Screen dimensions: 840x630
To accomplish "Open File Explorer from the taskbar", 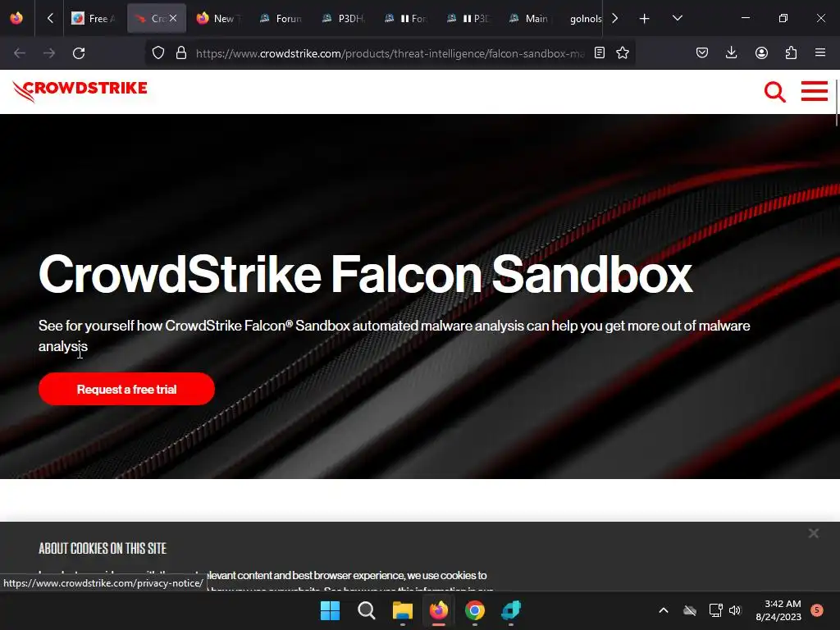I will (x=402, y=610).
